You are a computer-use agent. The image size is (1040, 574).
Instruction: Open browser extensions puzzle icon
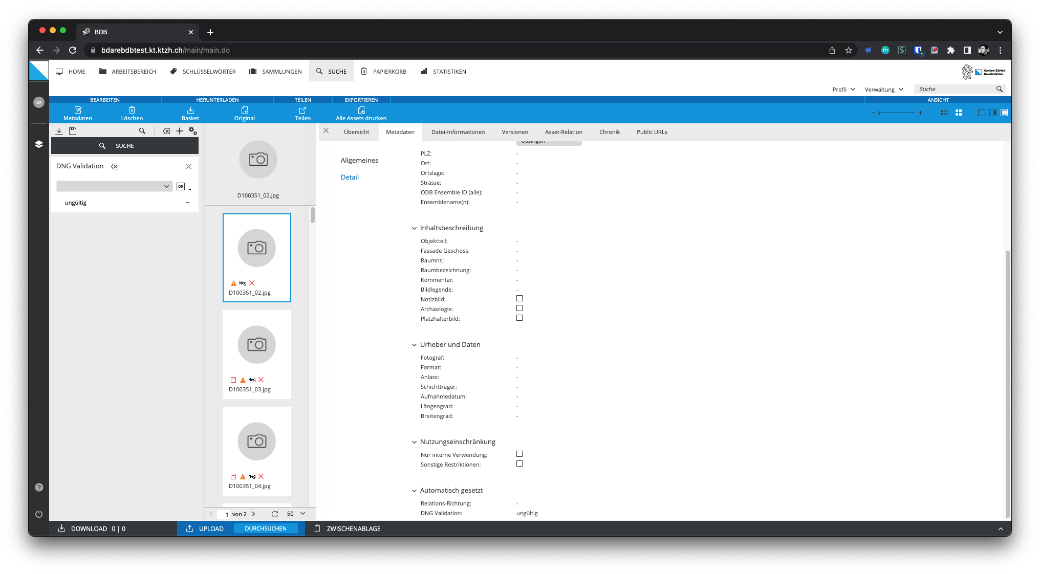951,50
